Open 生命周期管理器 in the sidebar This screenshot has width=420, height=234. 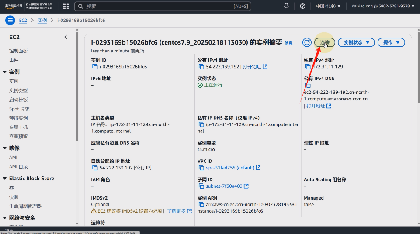pyautogui.click(x=25, y=206)
